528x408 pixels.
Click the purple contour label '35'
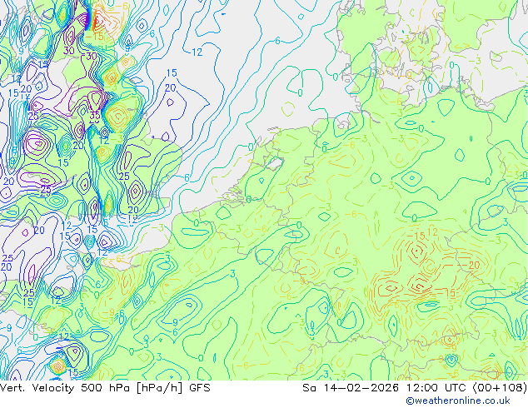pos(95,116)
